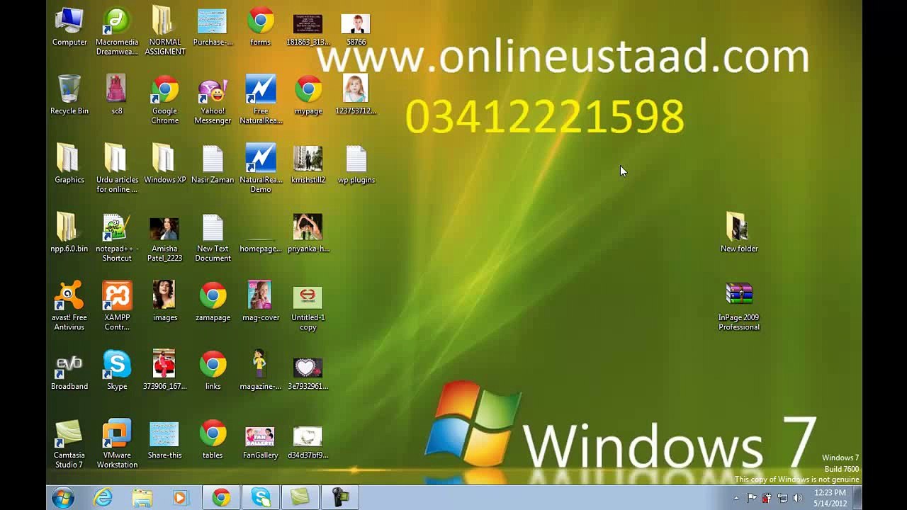The image size is (907, 510).
Task: Launch the Free NaturalReader shortcut
Action: [x=261, y=100]
